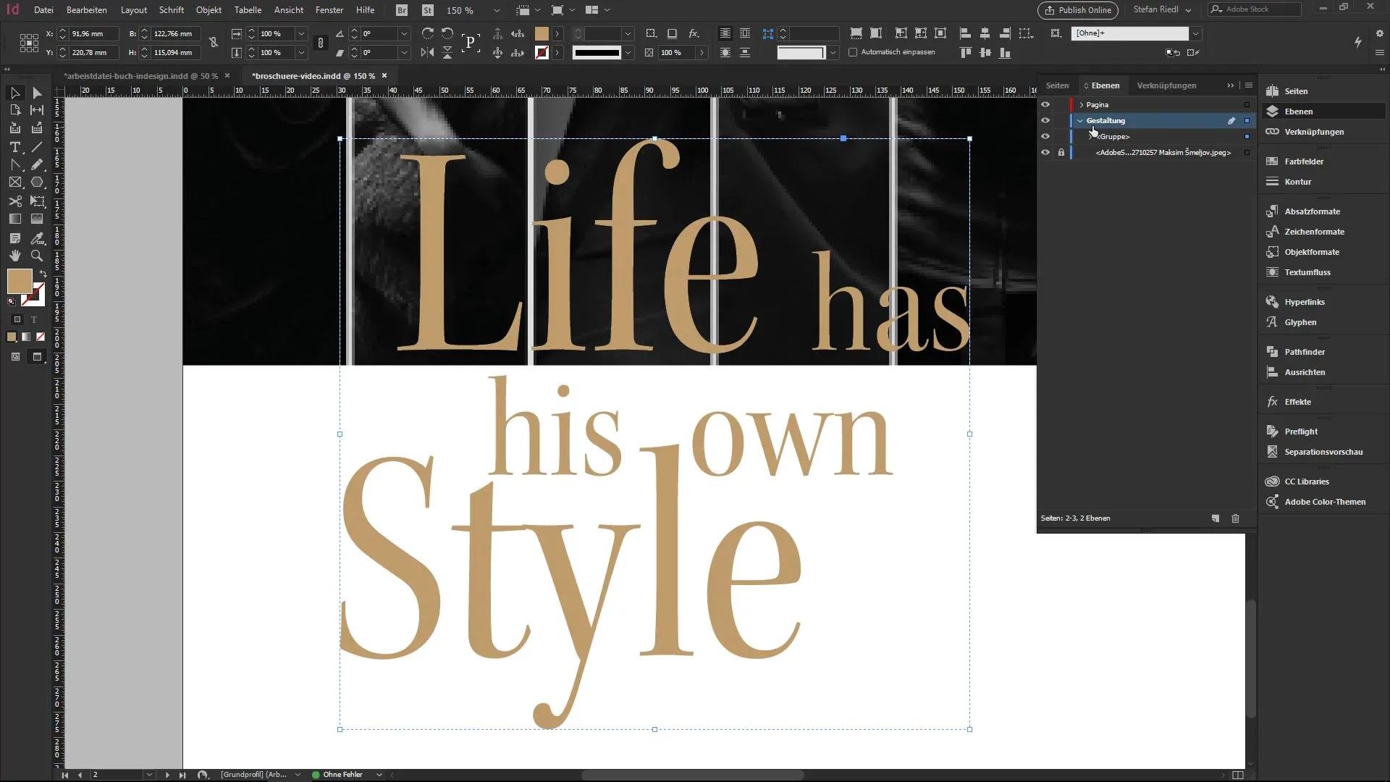The height and width of the screenshot is (782, 1390).
Task: Create new layer icon in Ebenen panel
Action: (1216, 518)
